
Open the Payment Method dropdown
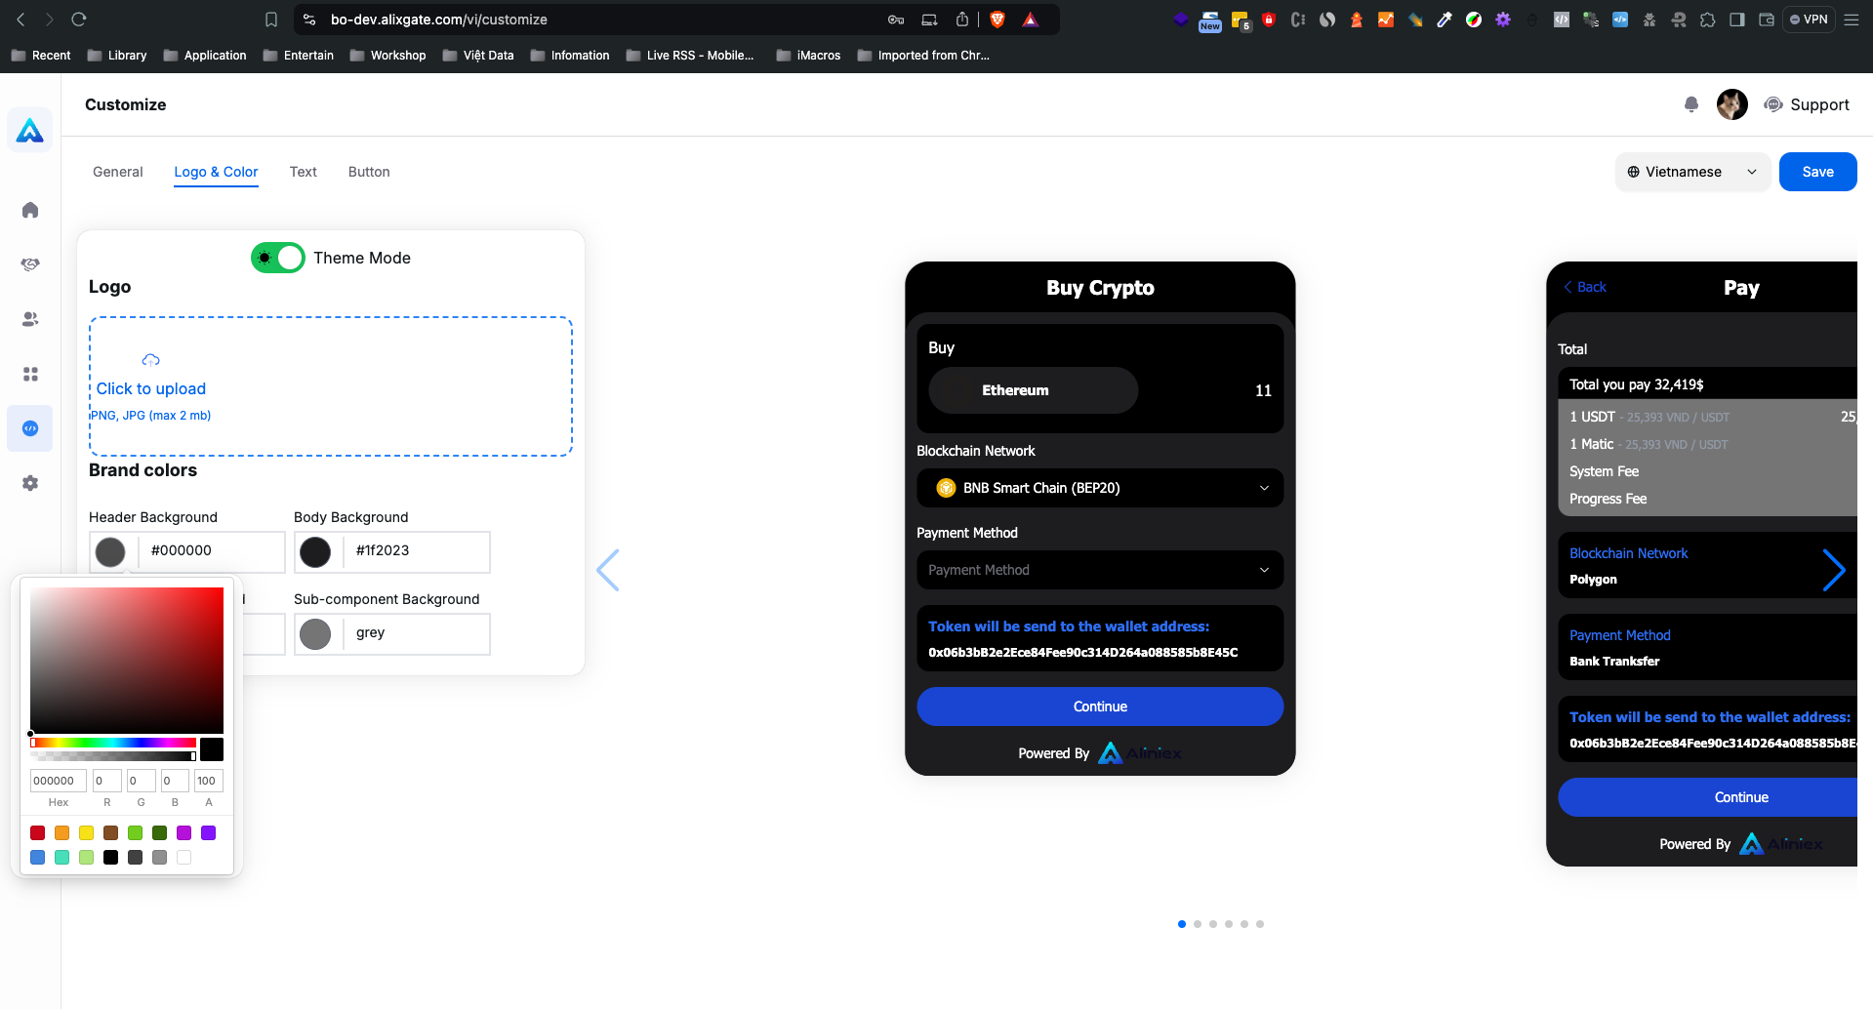(1099, 570)
